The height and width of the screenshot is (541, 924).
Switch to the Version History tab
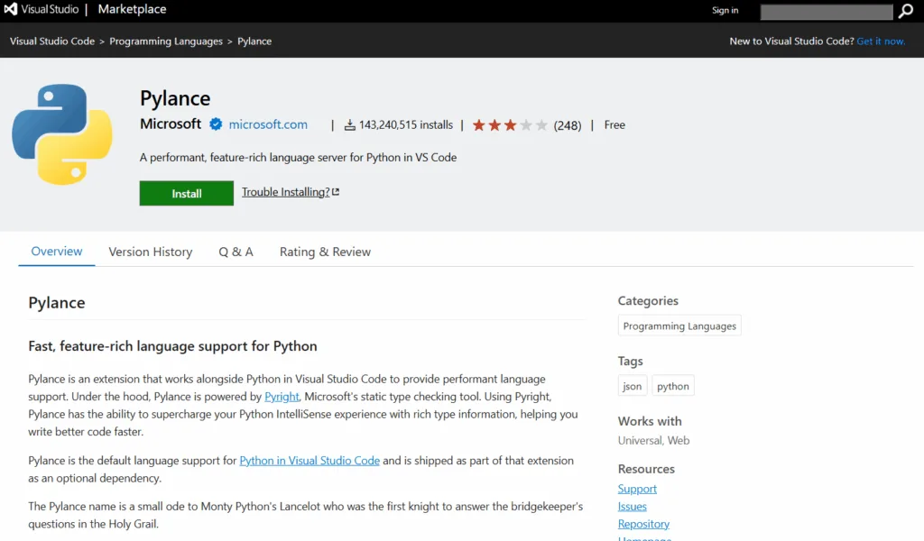(151, 252)
